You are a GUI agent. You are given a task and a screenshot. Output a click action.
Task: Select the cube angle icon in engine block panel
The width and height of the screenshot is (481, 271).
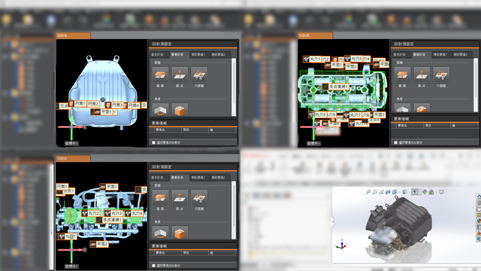pos(180,232)
